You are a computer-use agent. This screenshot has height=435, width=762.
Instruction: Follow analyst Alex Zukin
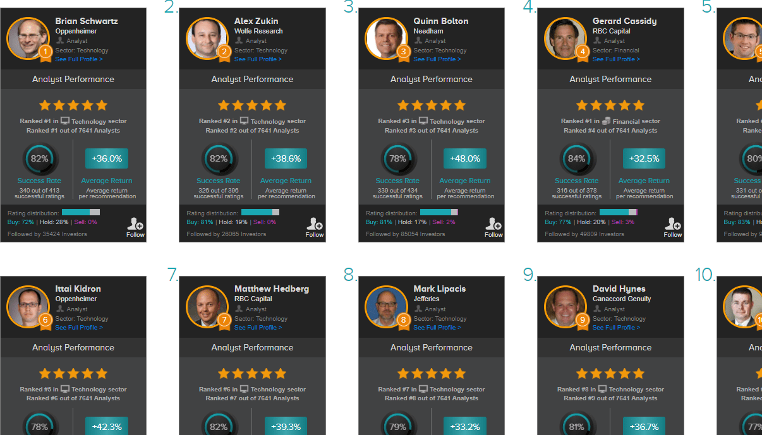coord(315,227)
